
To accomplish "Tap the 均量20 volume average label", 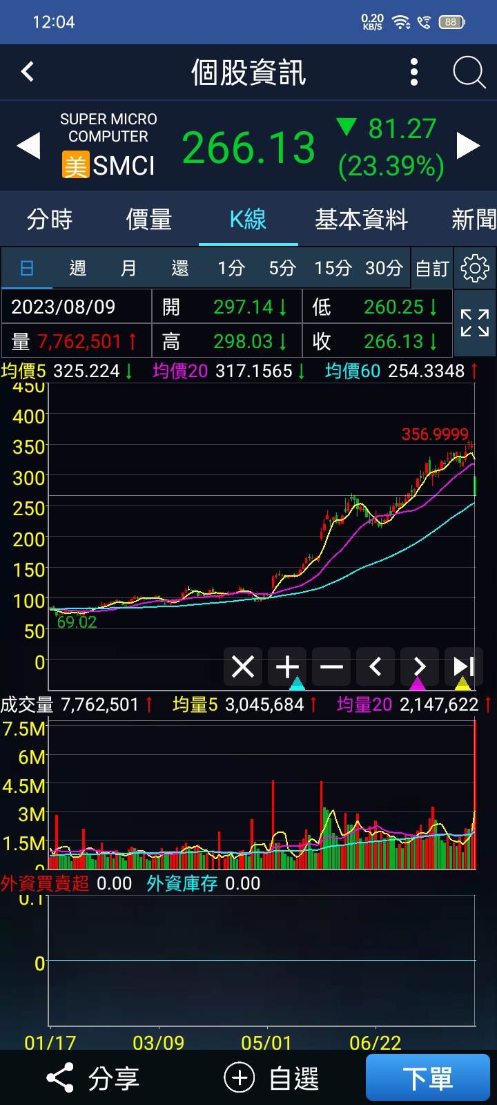I will [364, 704].
